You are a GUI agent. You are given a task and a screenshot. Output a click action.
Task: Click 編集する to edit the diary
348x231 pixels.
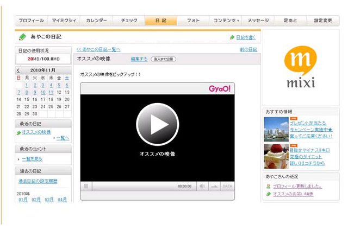(139, 59)
